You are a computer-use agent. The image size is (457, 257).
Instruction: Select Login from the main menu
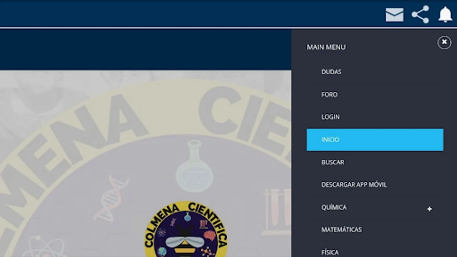[x=375, y=117]
